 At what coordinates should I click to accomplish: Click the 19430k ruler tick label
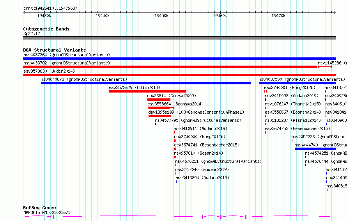[x=44, y=16]
